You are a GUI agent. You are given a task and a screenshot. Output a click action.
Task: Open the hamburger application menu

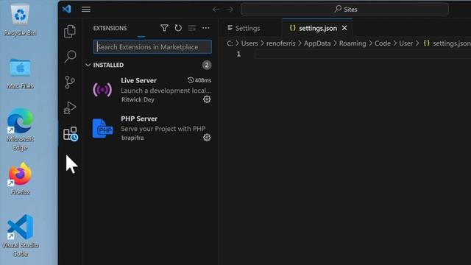[86, 10]
